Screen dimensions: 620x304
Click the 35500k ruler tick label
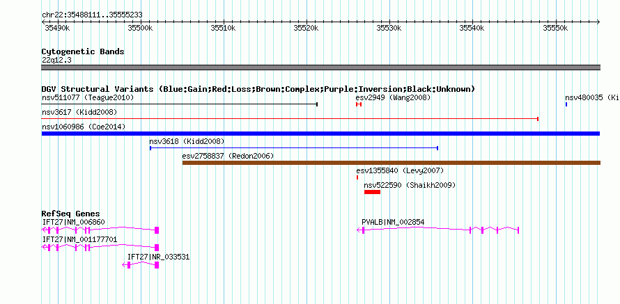pyautogui.click(x=140, y=28)
